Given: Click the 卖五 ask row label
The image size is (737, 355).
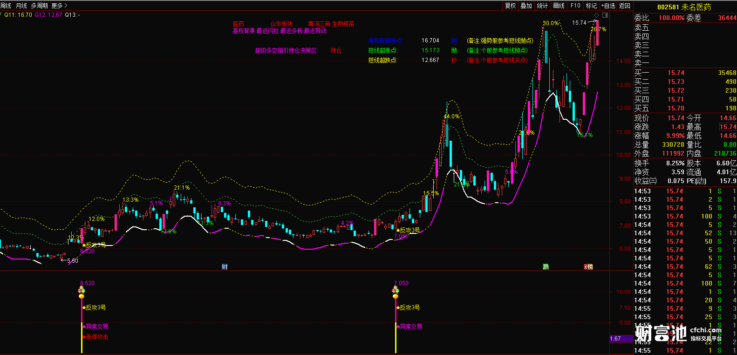Looking at the screenshot, I should tap(641, 28).
